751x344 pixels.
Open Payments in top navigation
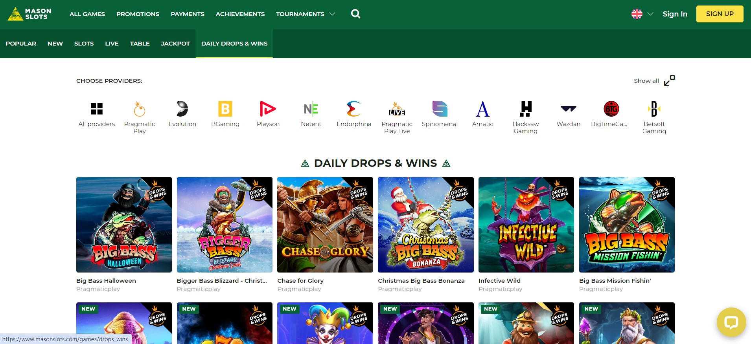[188, 14]
